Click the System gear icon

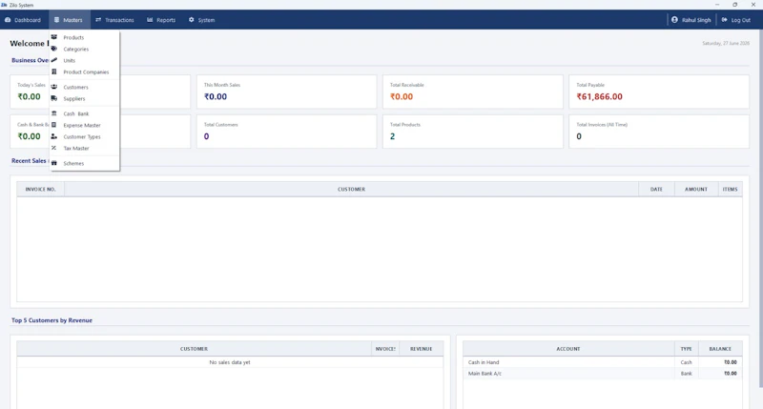[192, 20]
